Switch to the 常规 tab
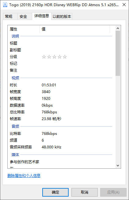The width and height of the screenshot is (129, 200). click(9, 16)
